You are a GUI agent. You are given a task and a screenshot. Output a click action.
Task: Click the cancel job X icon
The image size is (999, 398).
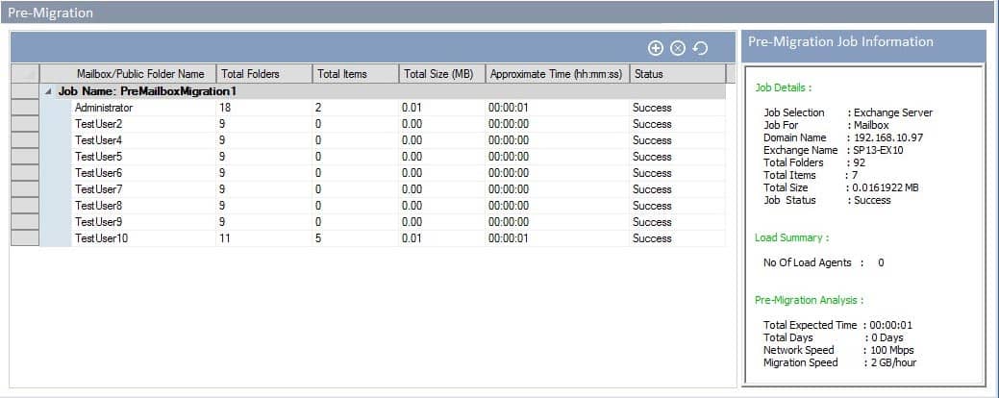(x=677, y=48)
